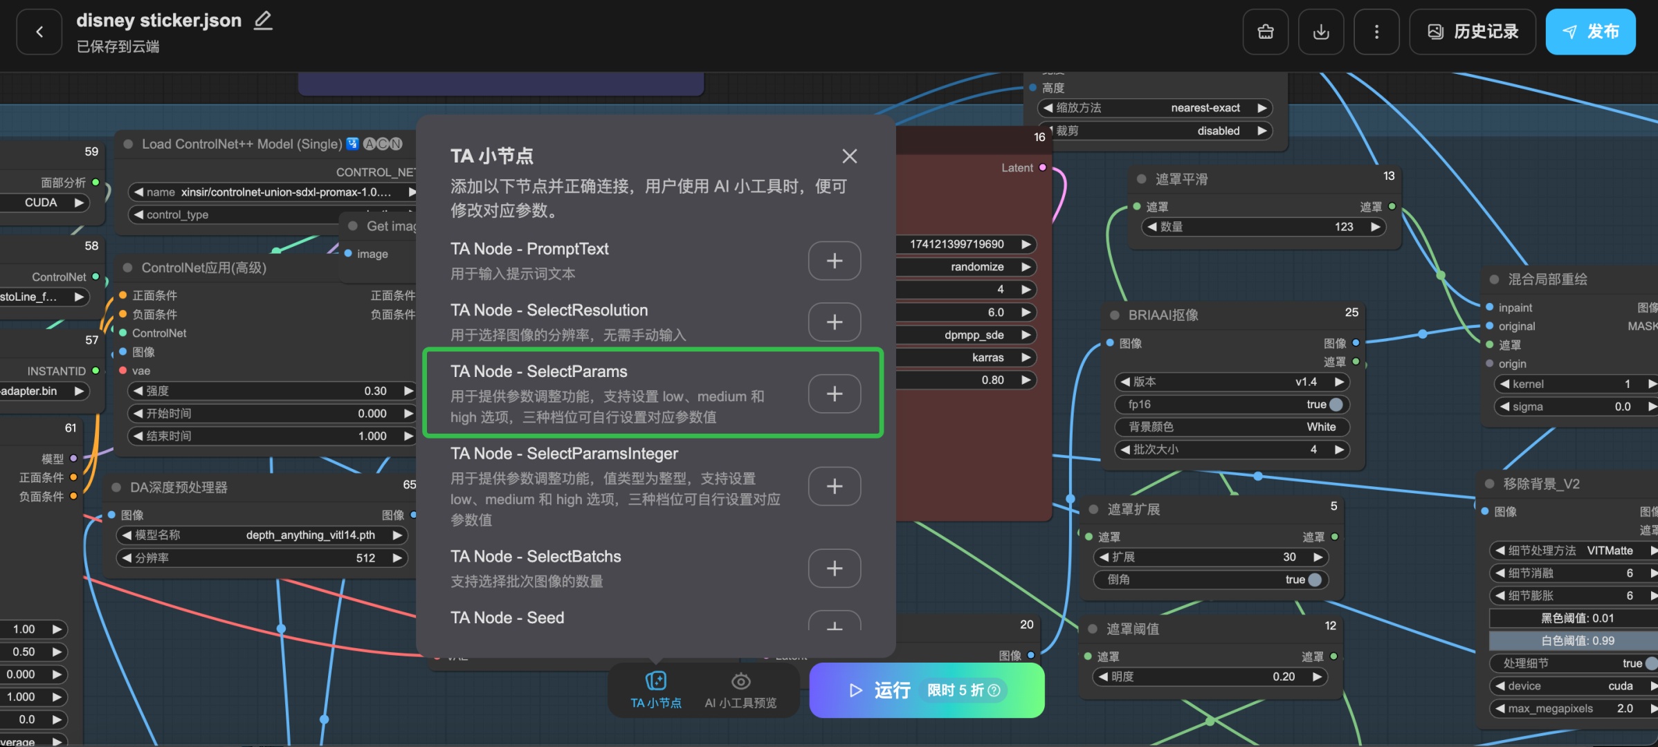Click the back arrow button
Viewport: 1658px width, 747px height.
pyautogui.click(x=39, y=32)
